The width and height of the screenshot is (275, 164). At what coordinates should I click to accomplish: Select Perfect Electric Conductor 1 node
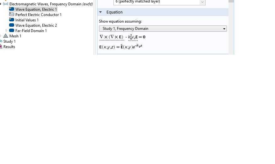[x=38, y=14]
